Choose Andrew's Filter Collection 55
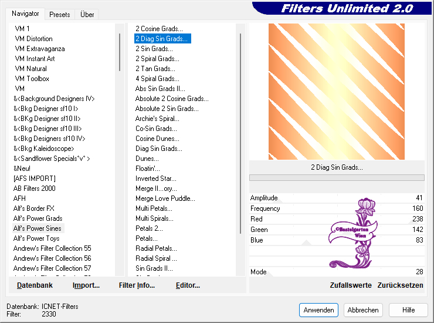The image size is (434, 323). click(x=52, y=248)
